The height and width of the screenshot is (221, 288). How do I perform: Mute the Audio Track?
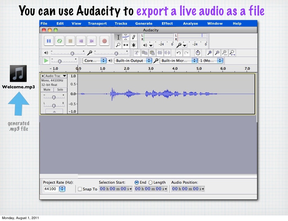47,89
